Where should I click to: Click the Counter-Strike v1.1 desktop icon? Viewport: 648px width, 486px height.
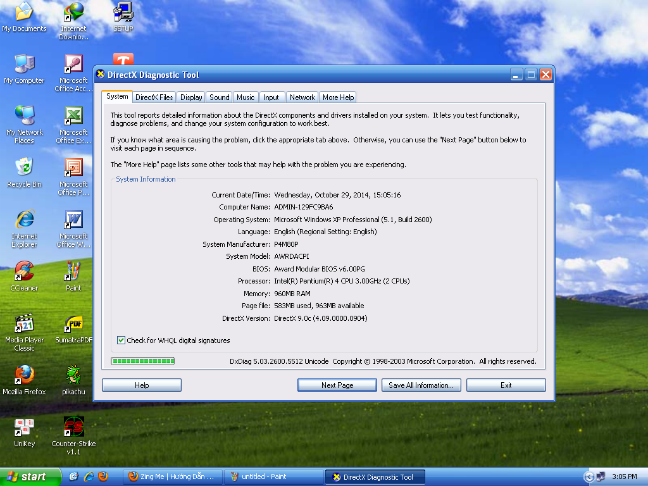coord(73,427)
